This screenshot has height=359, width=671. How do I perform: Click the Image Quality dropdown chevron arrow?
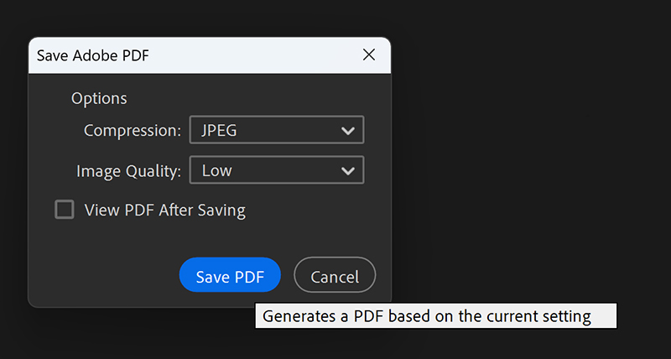click(348, 171)
